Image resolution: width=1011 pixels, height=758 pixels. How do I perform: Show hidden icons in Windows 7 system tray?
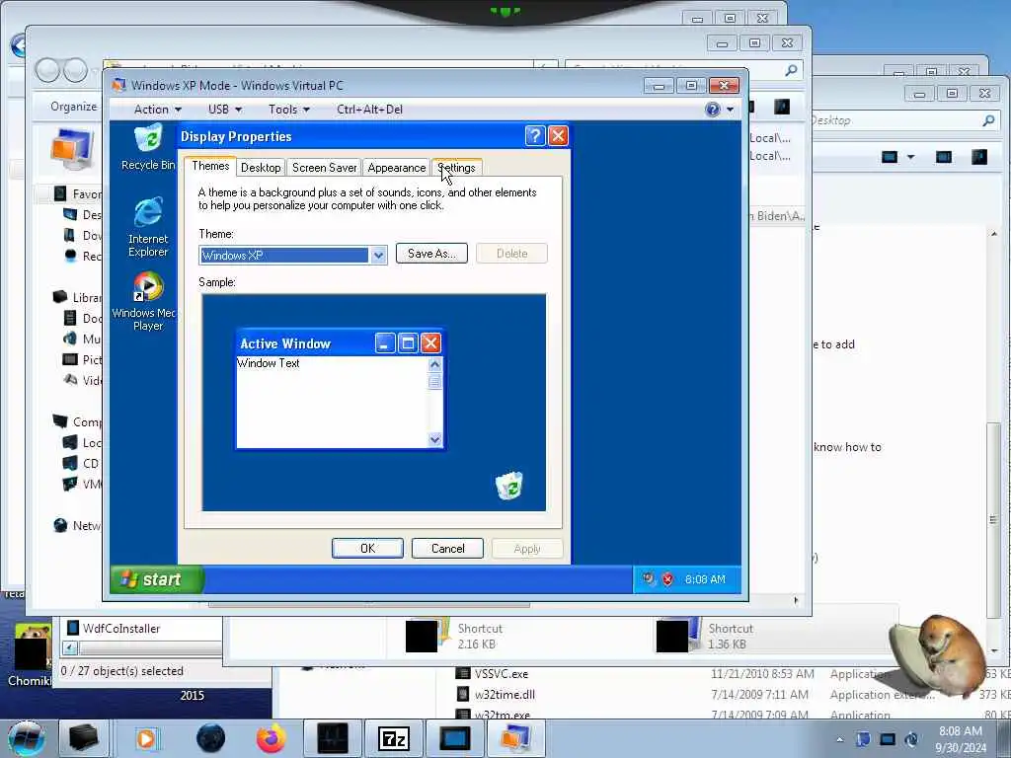point(839,739)
